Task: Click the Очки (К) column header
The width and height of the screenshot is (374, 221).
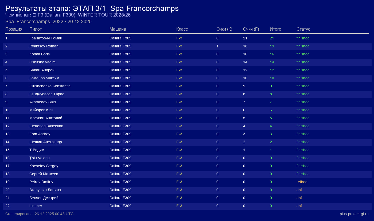Action: [224, 29]
